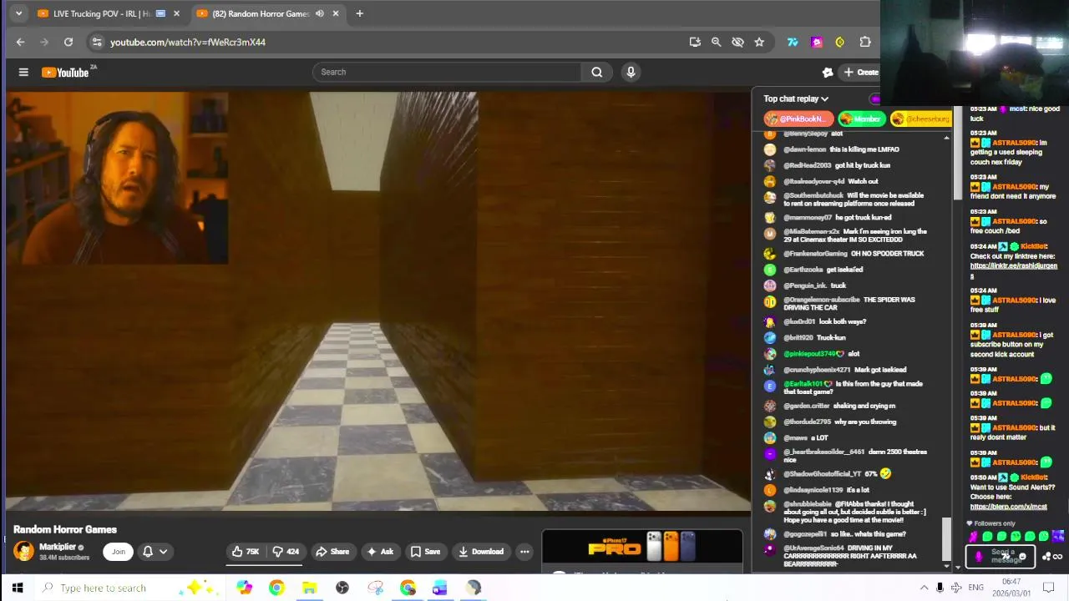Click the Share button

[332, 551]
